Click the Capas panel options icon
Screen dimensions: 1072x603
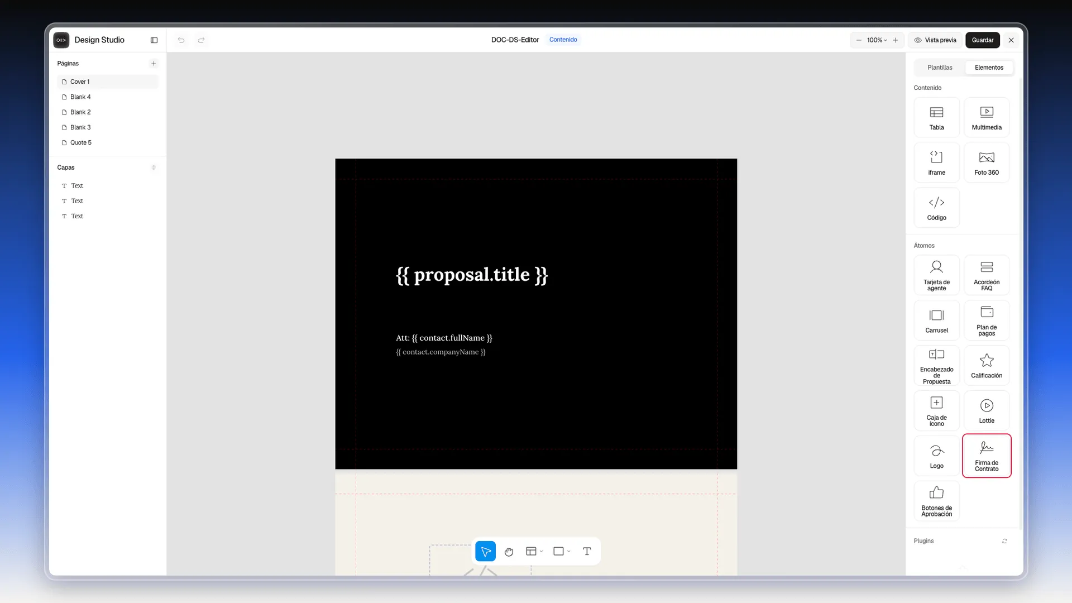pyautogui.click(x=154, y=167)
